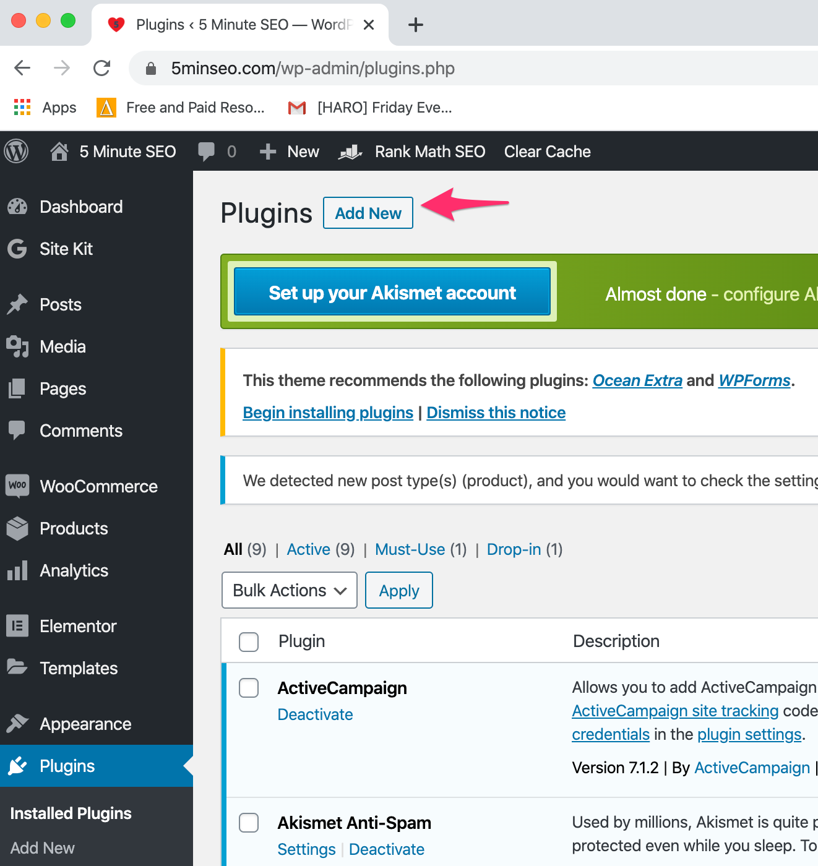The height and width of the screenshot is (866, 818).
Task: Click the Products box icon
Action: tap(17, 528)
